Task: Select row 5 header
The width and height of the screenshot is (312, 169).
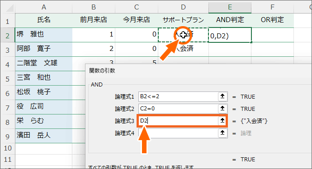Action: click(x=8, y=78)
